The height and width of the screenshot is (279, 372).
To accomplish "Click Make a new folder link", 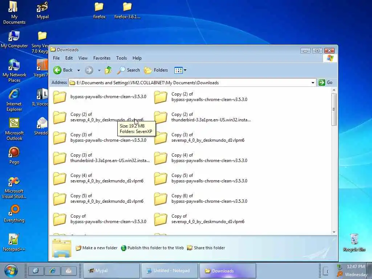I will [x=97, y=248].
